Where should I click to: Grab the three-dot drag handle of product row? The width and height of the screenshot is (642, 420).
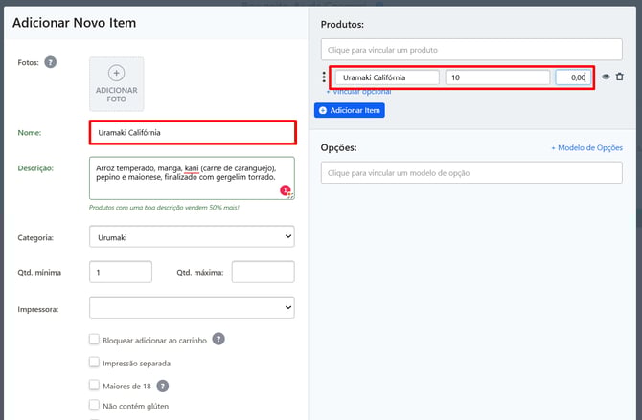[323, 77]
